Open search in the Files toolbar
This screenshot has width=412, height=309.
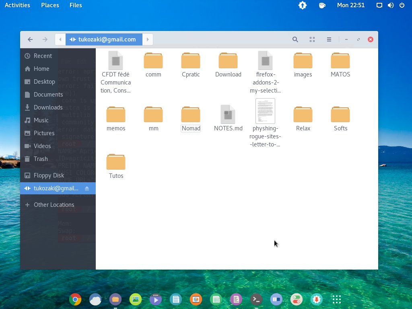(295, 39)
